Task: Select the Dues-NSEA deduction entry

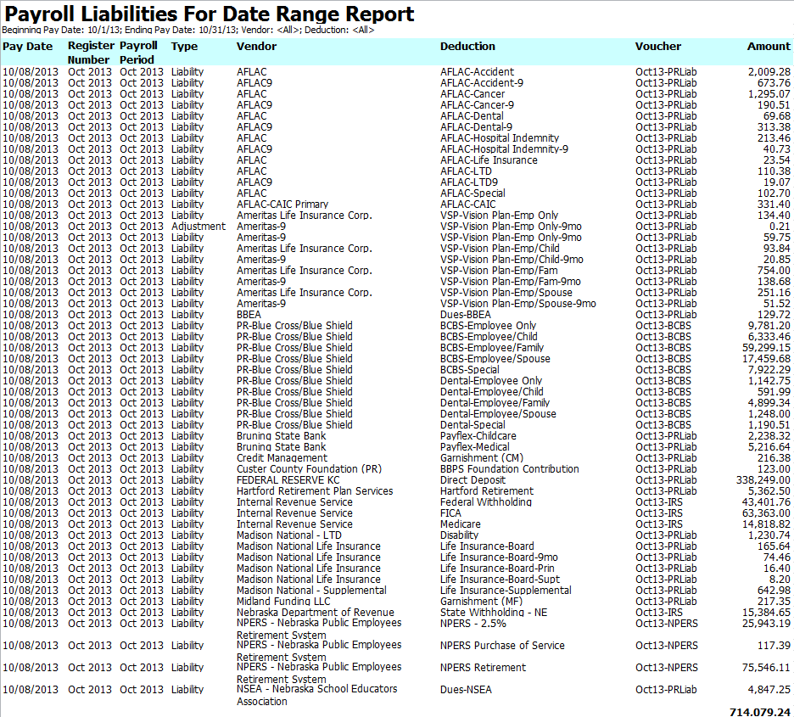Action: (x=461, y=689)
